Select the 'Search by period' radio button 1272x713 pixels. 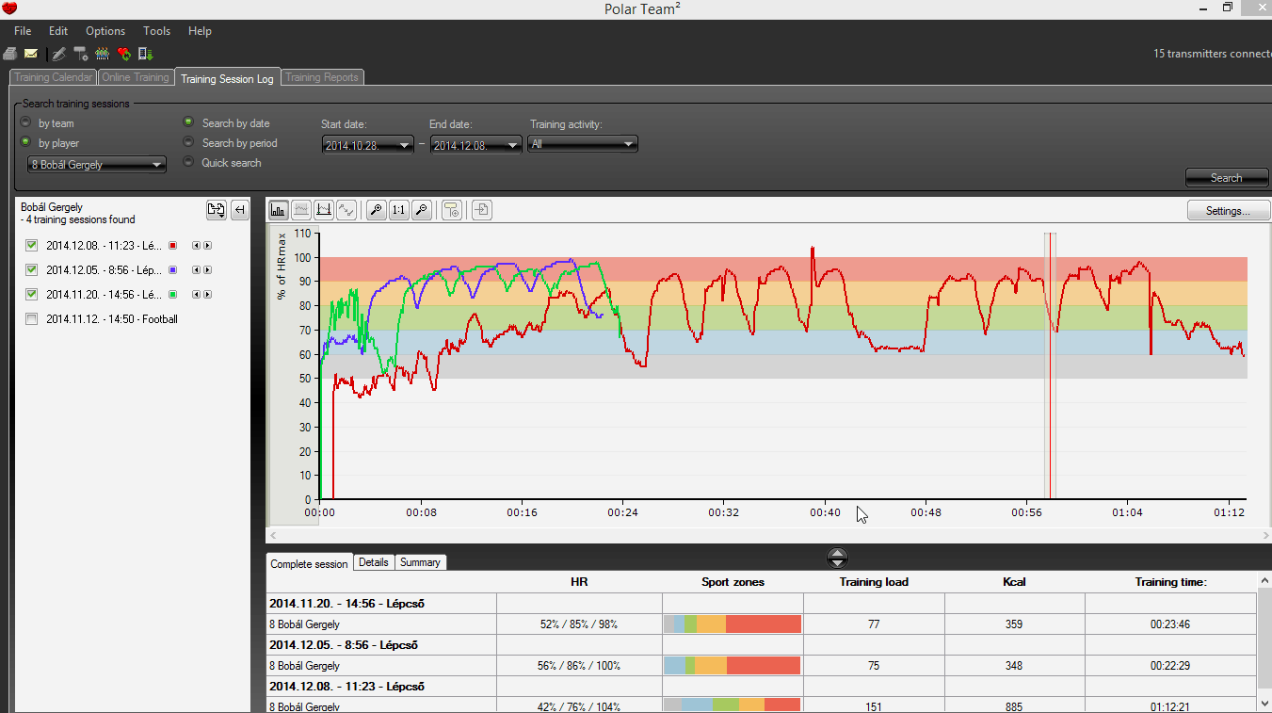(x=188, y=142)
